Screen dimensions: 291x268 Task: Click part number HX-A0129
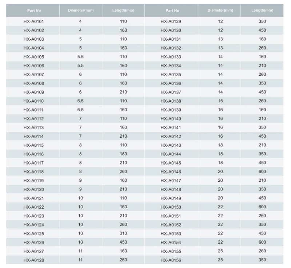pyautogui.click(x=171, y=21)
